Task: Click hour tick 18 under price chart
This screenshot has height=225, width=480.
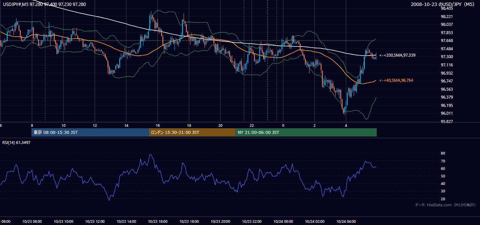Action: [189, 125]
